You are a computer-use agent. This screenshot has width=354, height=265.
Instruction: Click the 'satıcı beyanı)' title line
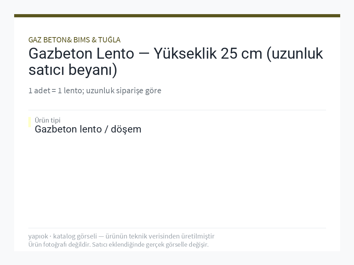pos(73,70)
